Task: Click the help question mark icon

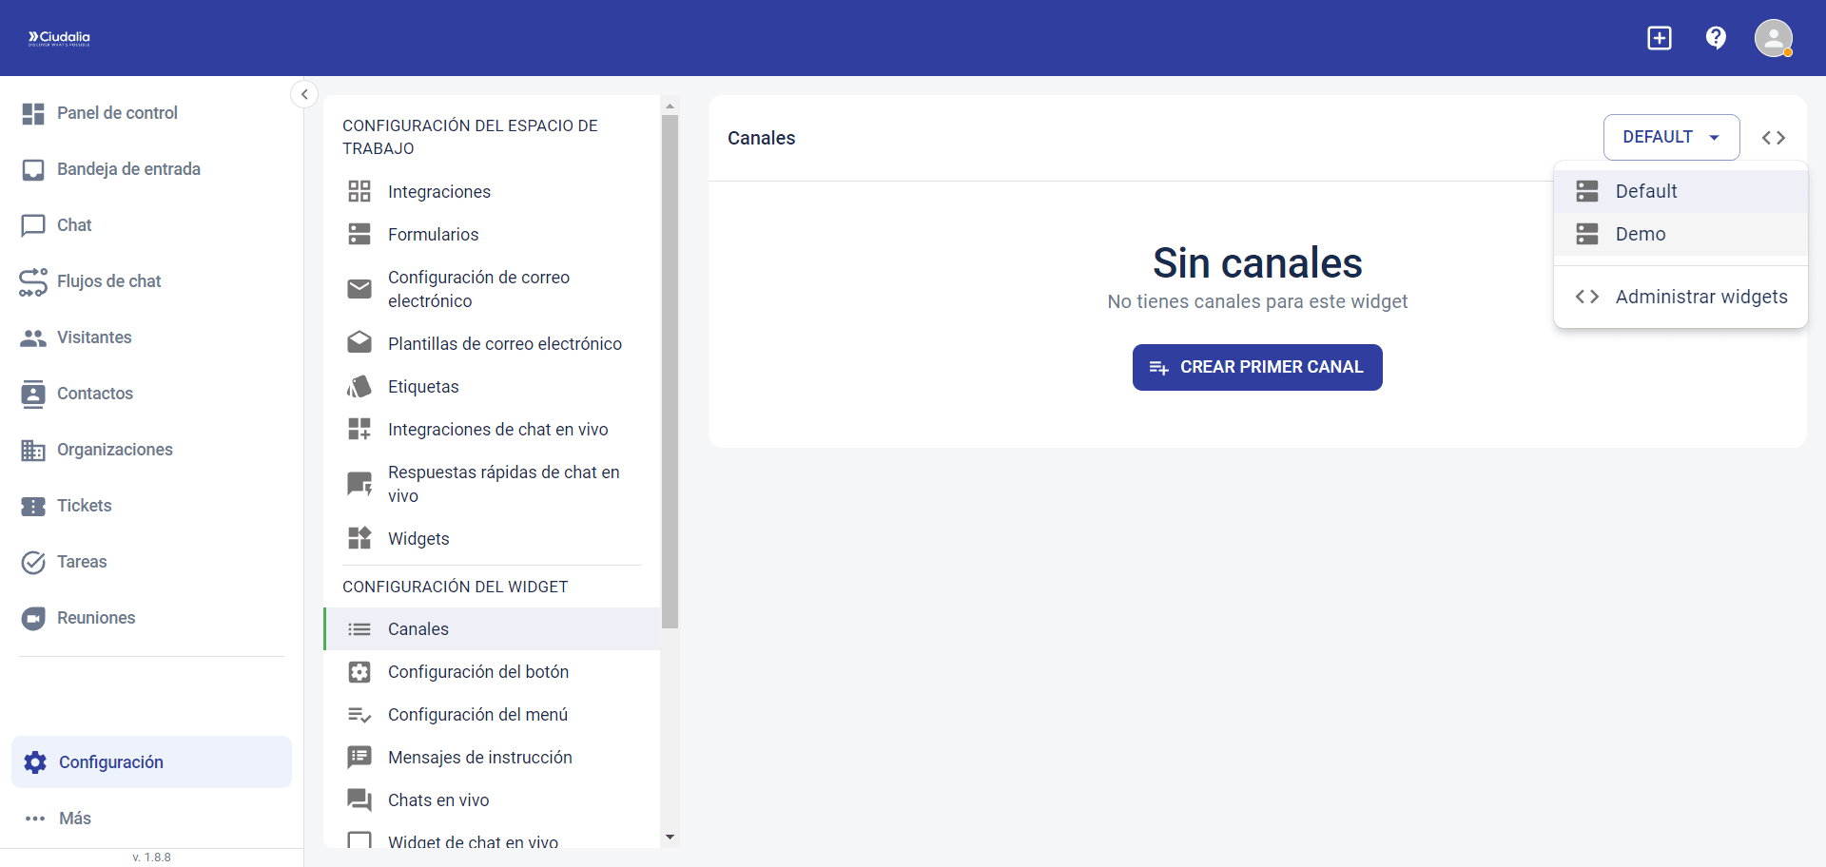Action: tap(1716, 38)
